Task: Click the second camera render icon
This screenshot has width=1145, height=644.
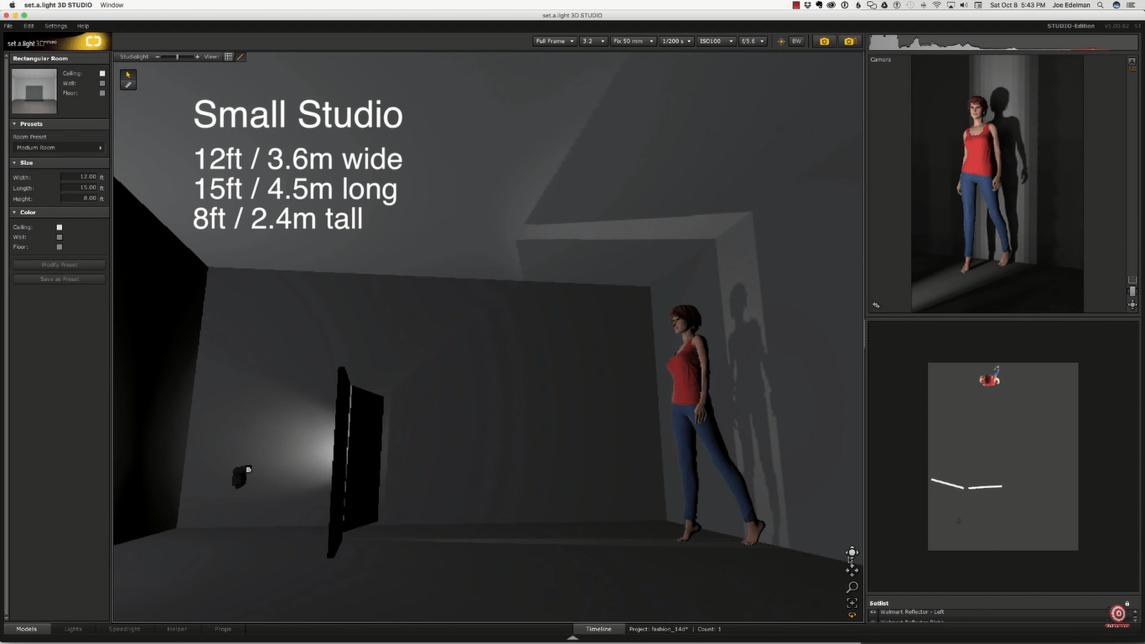Action: pos(849,41)
